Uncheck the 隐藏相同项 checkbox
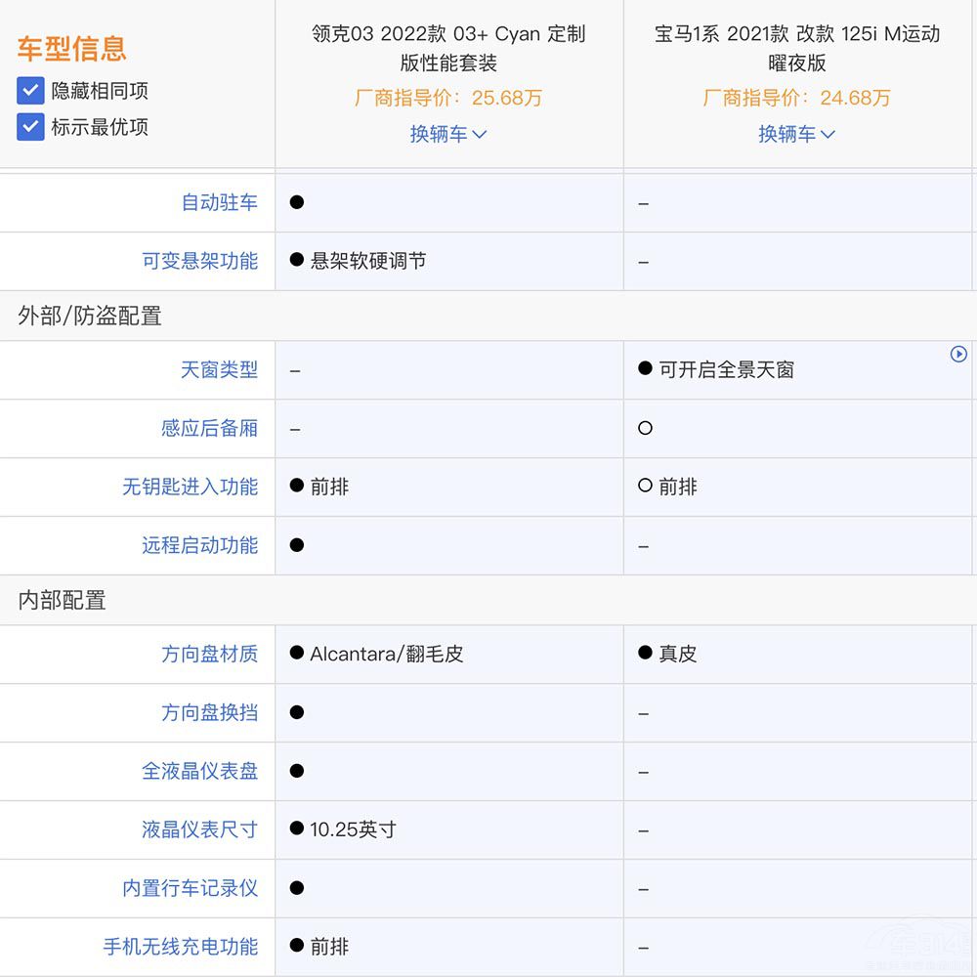The height and width of the screenshot is (977, 977). [x=30, y=92]
